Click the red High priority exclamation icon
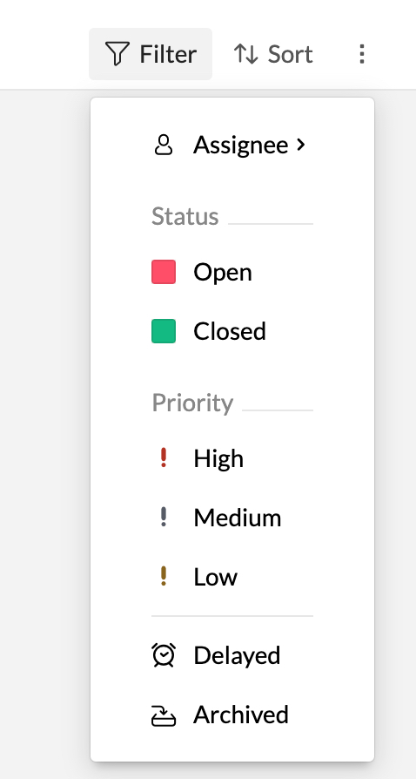 coord(164,457)
